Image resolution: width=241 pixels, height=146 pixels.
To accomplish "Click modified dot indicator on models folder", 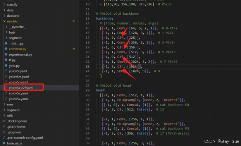I will [74, 21].
